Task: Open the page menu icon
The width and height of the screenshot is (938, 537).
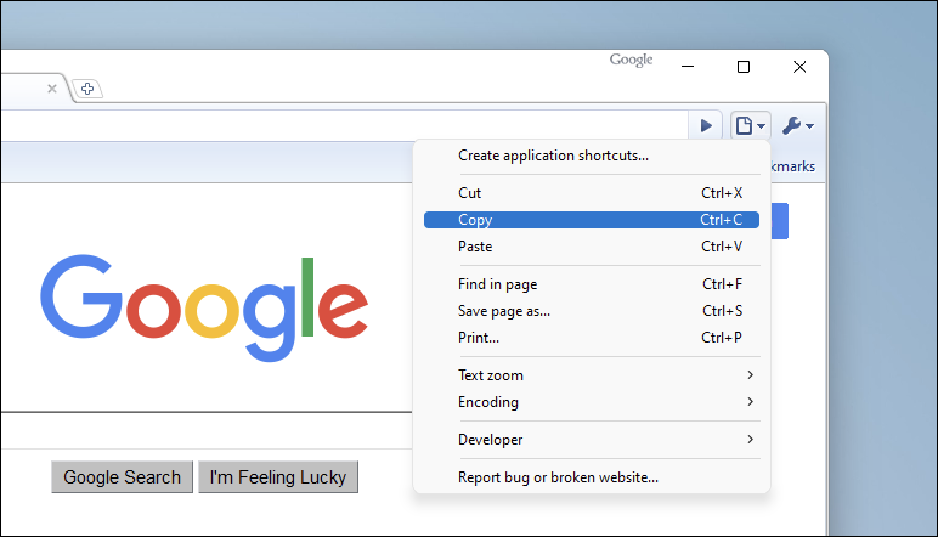Action: point(750,126)
